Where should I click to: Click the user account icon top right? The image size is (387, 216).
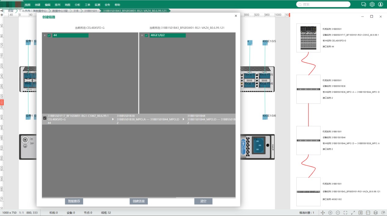coord(380,4)
